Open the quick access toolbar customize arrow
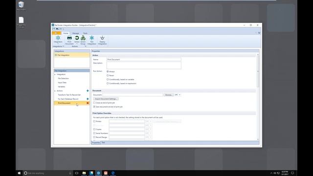Image resolution: width=313 pixels, height=176 pixels. click(x=63, y=29)
